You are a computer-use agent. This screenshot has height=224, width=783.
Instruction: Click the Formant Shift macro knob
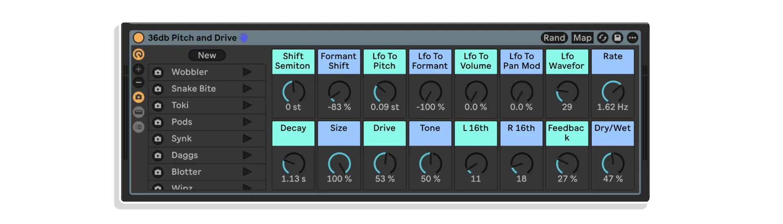339,91
